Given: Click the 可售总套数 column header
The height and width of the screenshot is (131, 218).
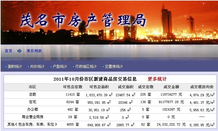Looking at the screenshot, I should coord(72,87).
